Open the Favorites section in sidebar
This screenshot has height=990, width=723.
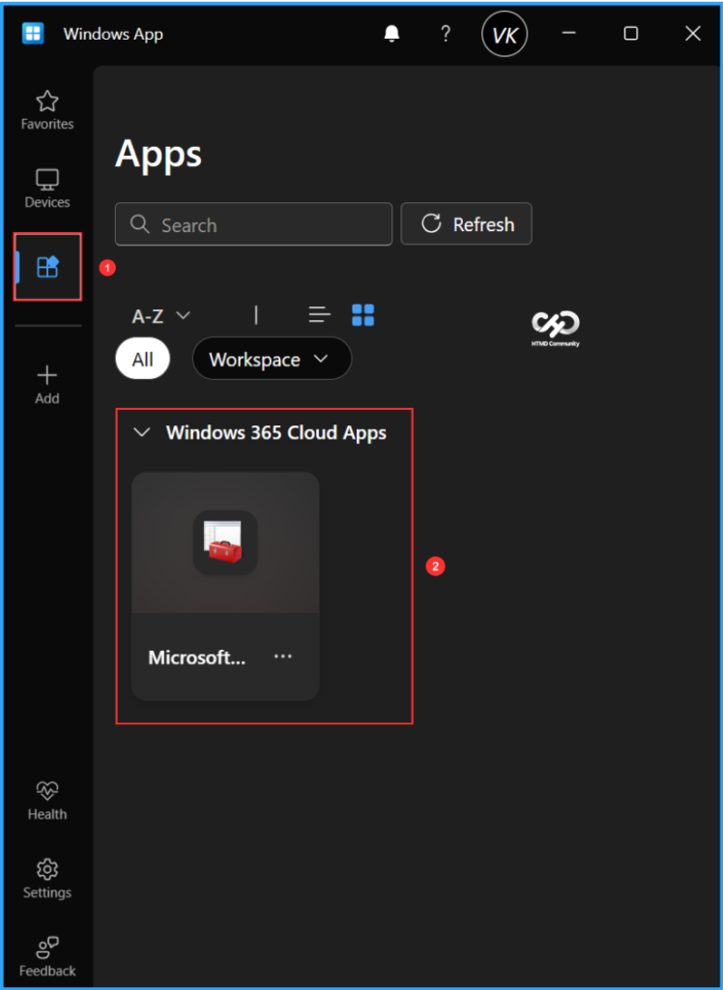click(x=46, y=110)
